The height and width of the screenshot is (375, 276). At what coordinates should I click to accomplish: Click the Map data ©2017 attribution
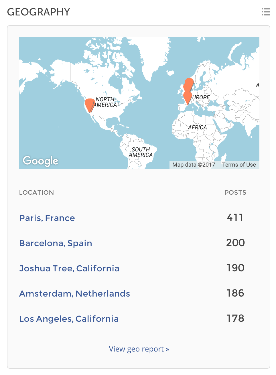(194, 165)
